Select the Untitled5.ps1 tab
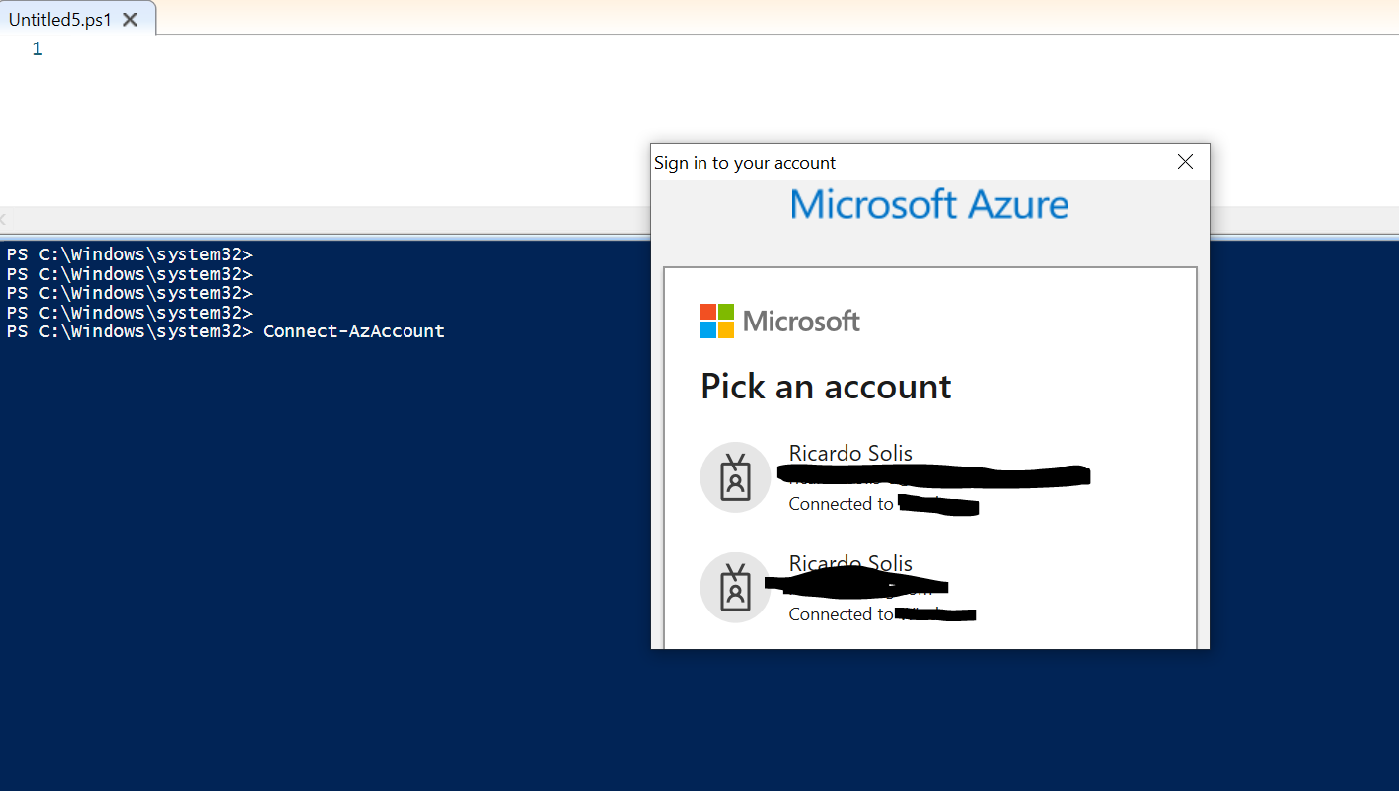1399x791 pixels. click(60, 20)
